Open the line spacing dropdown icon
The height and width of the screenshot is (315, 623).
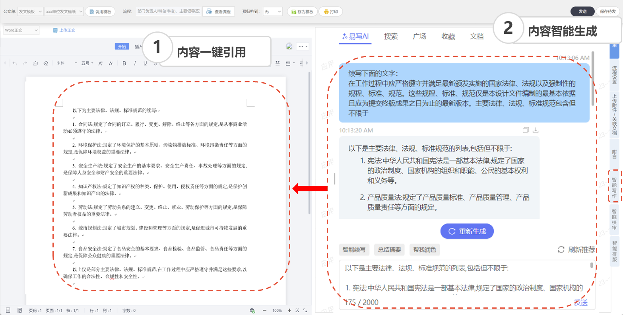(x=290, y=63)
